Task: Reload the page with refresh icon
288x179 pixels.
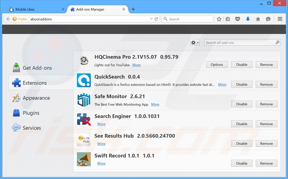Action: [x=156, y=19]
